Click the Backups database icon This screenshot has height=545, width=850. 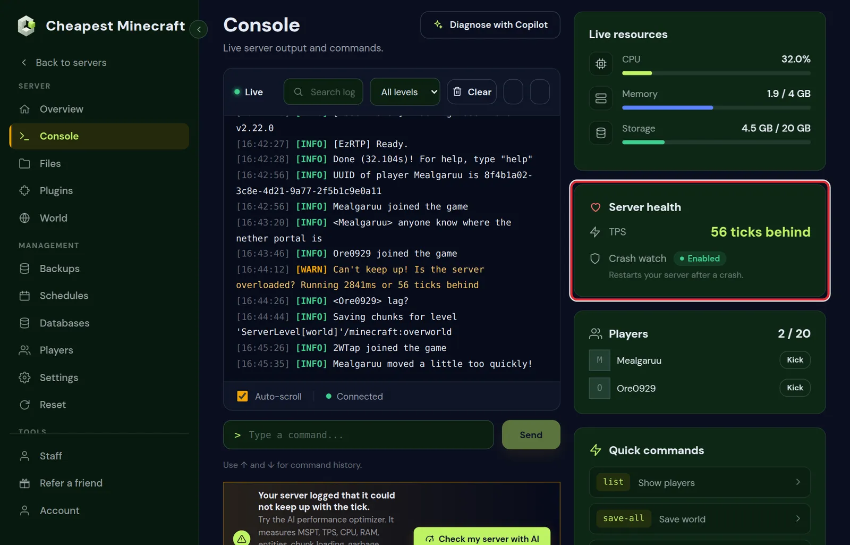point(24,269)
